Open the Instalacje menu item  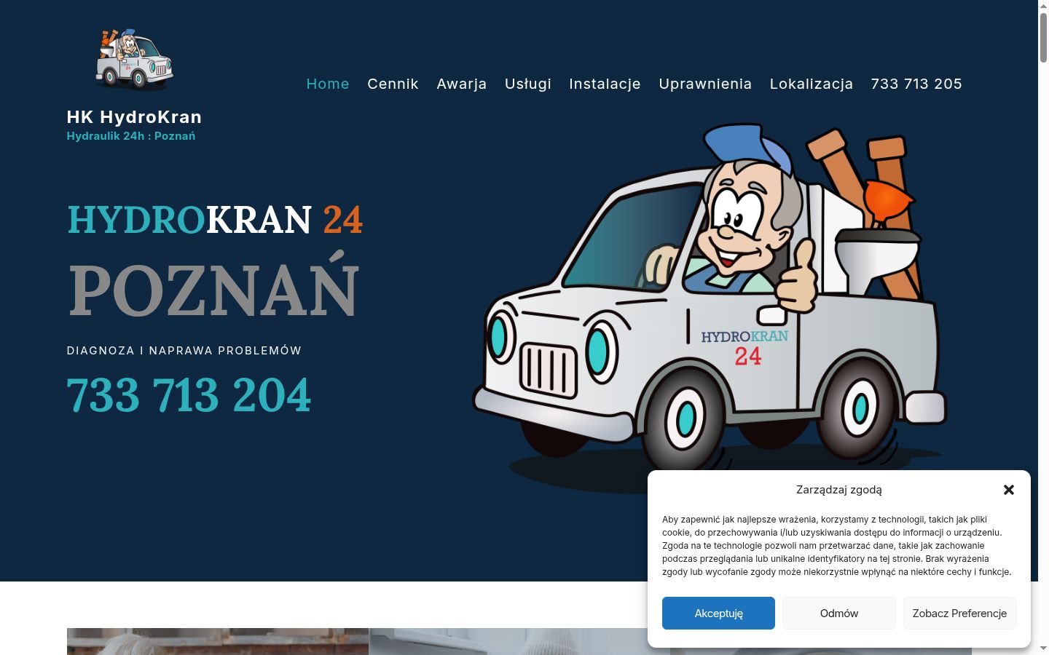click(x=605, y=84)
